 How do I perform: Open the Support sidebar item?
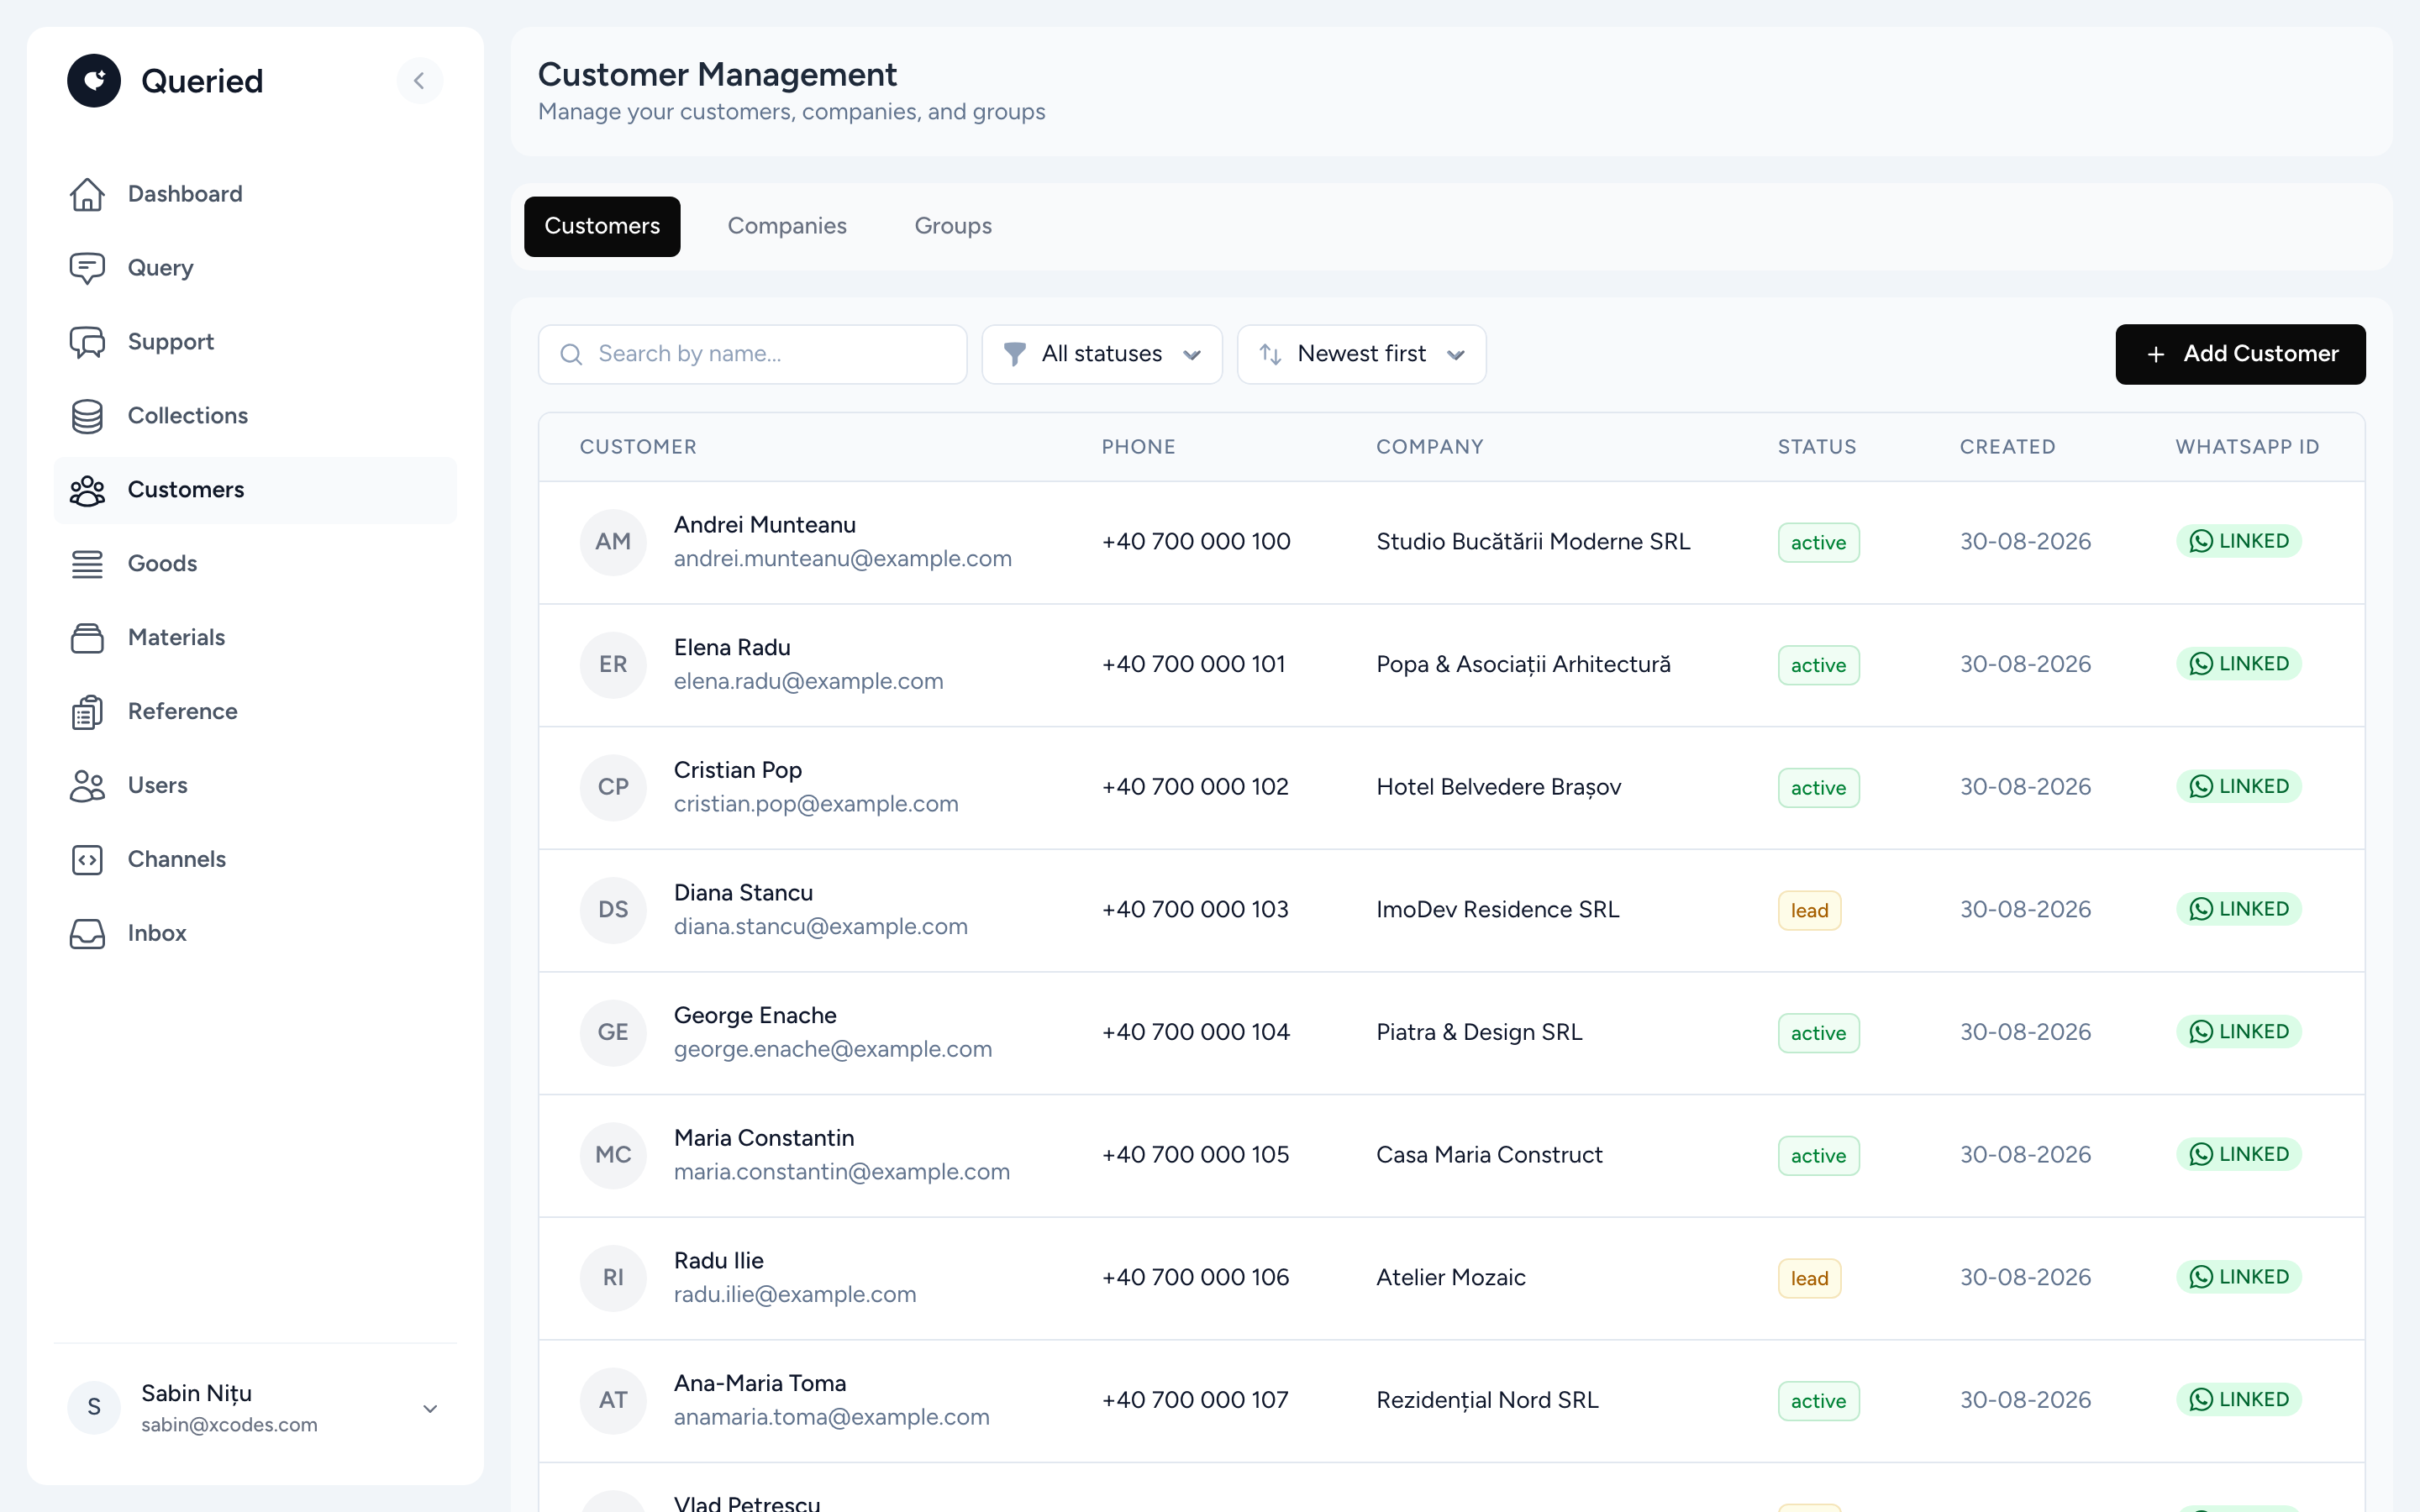(x=255, y=342)
